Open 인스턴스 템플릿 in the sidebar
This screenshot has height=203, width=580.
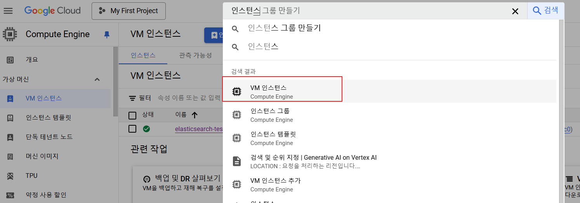click(49, 118)
